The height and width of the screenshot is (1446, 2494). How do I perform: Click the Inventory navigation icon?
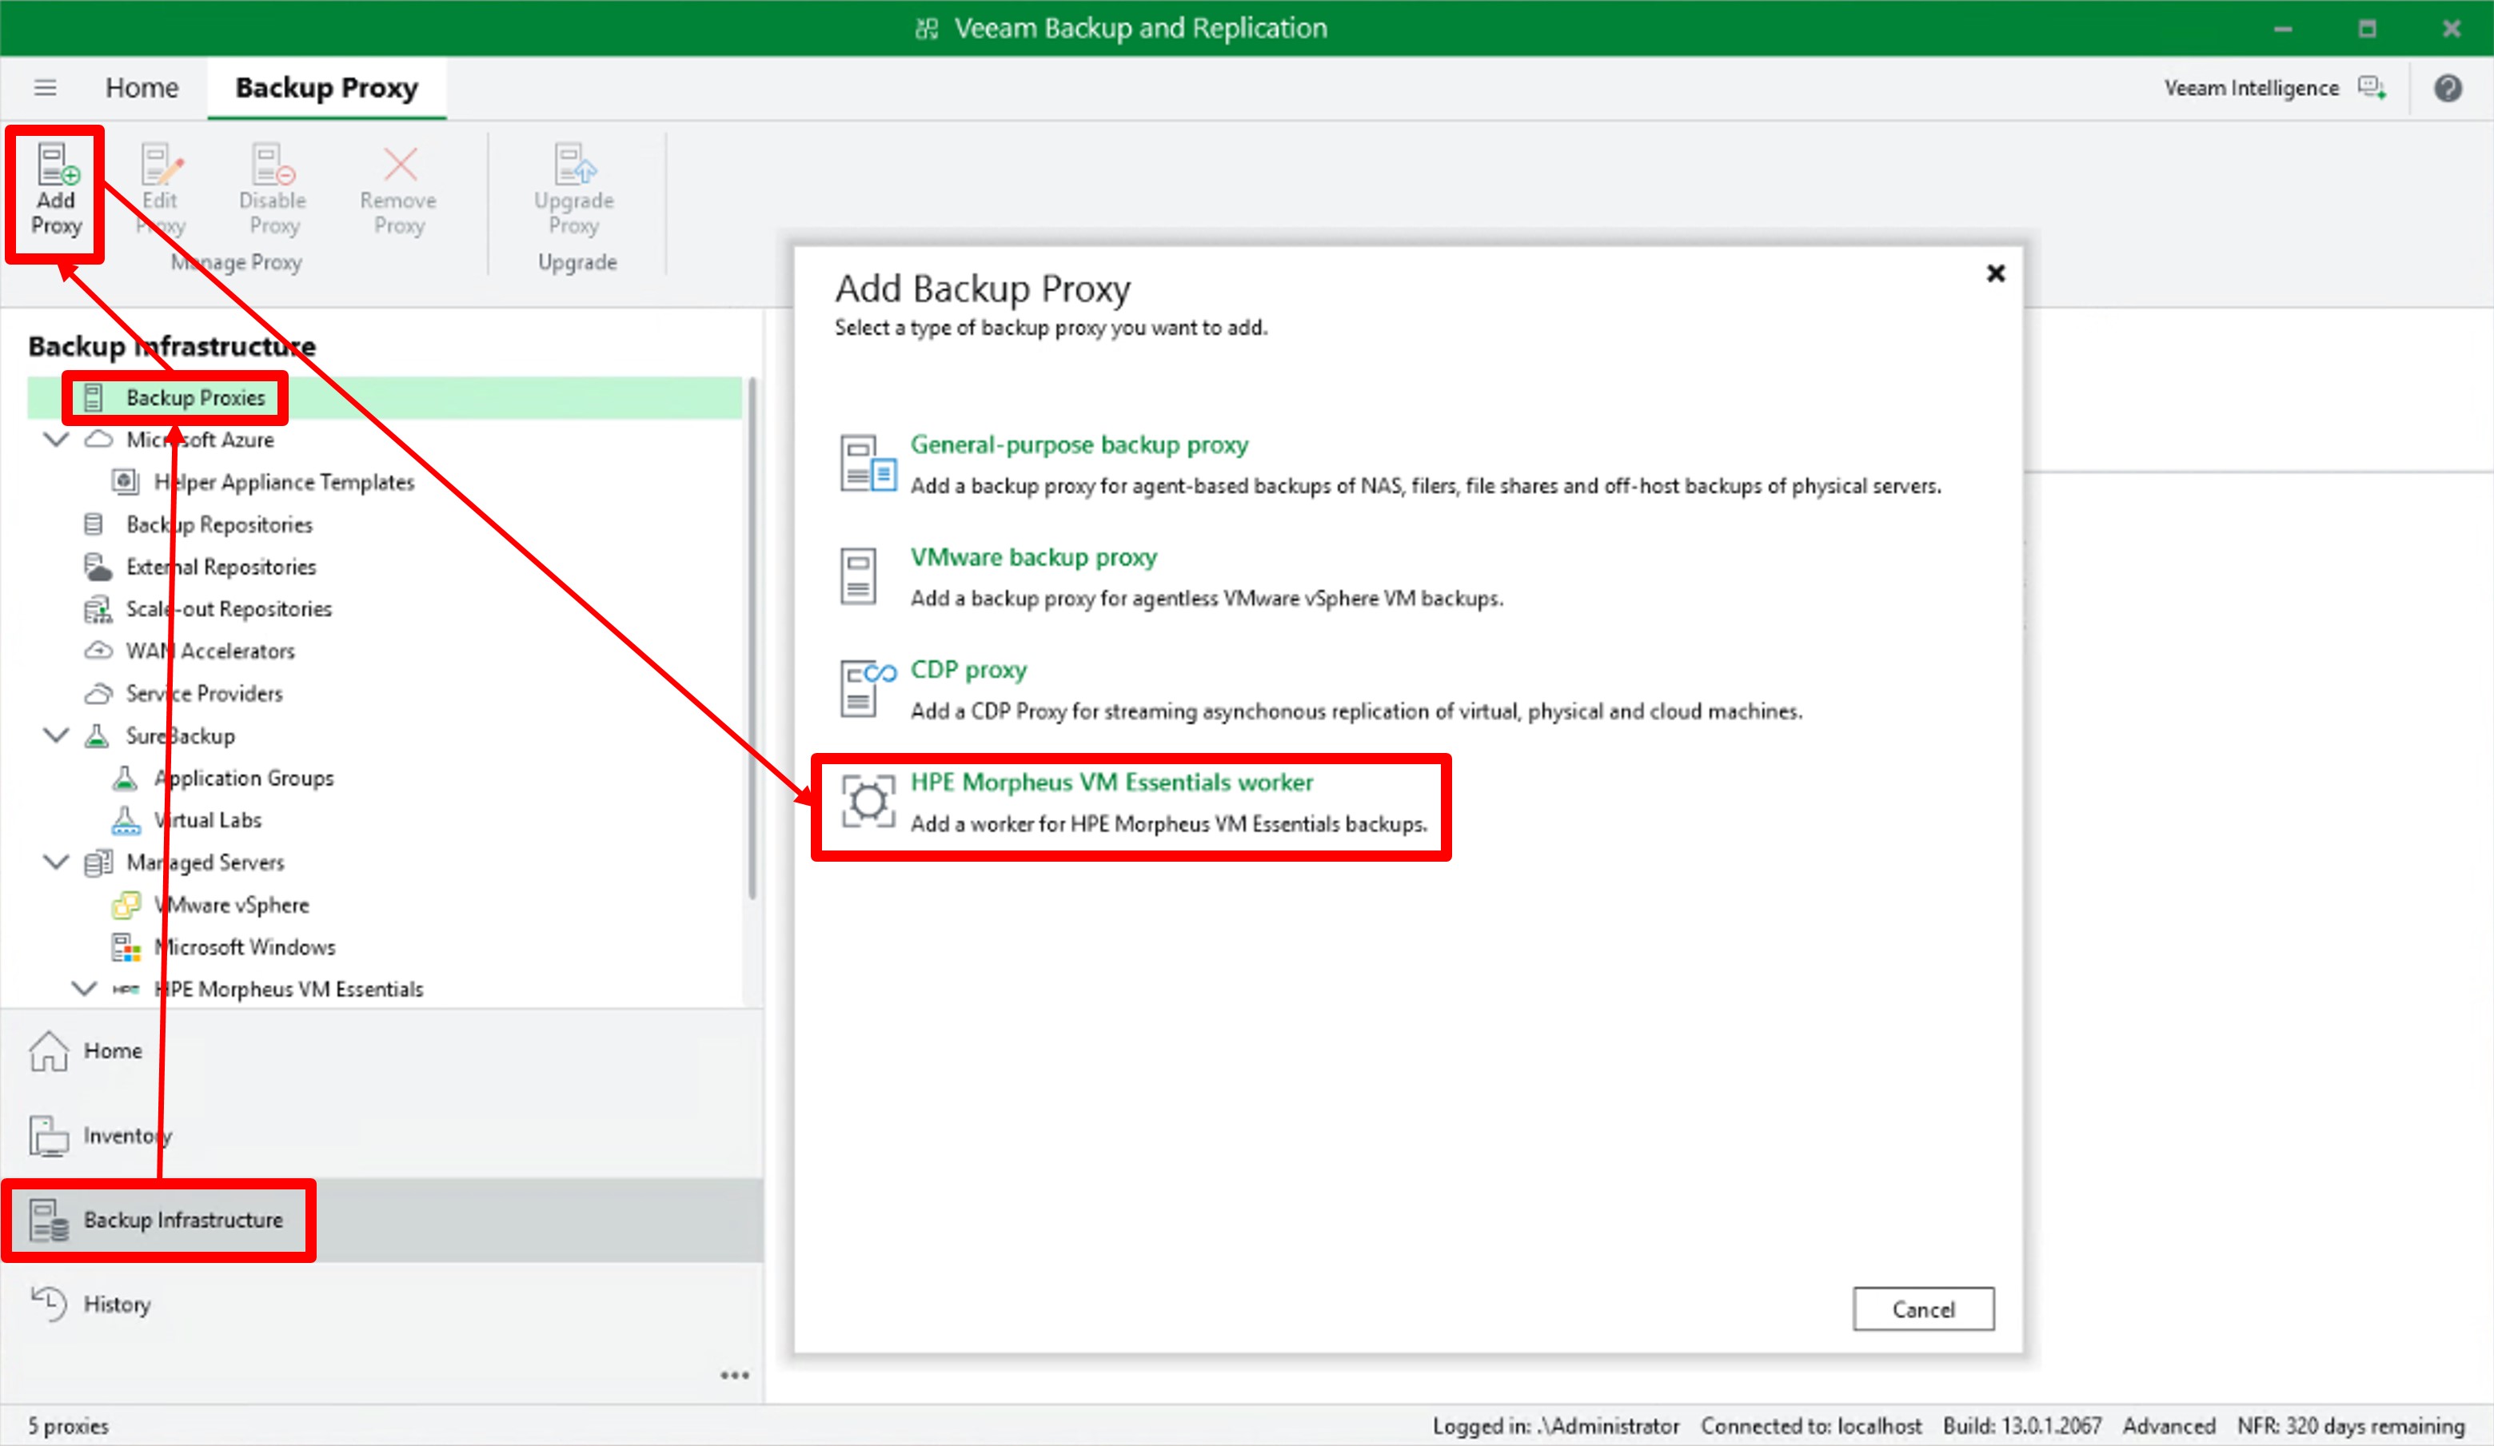point(49,1135)
